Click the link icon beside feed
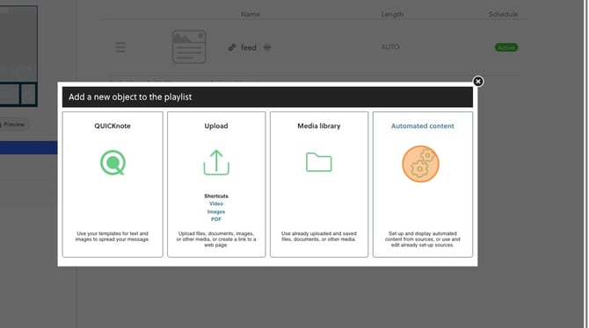The height and width of the screenshot is (328, 589). (x=232, y=47)
